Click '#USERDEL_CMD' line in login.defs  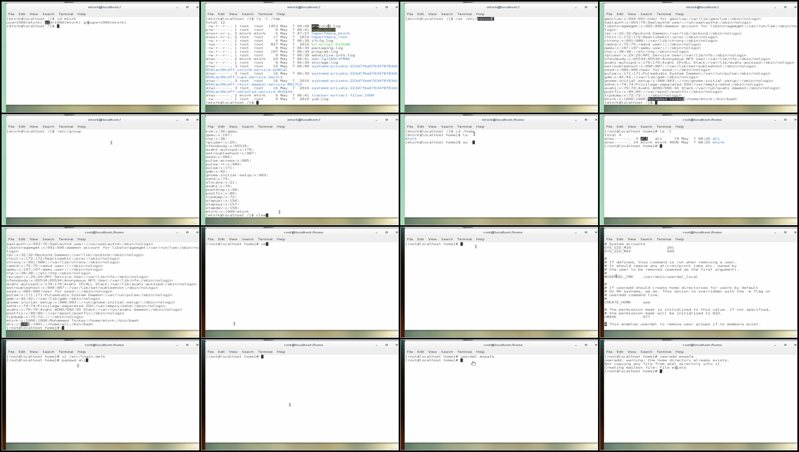[x=651, y=277]
